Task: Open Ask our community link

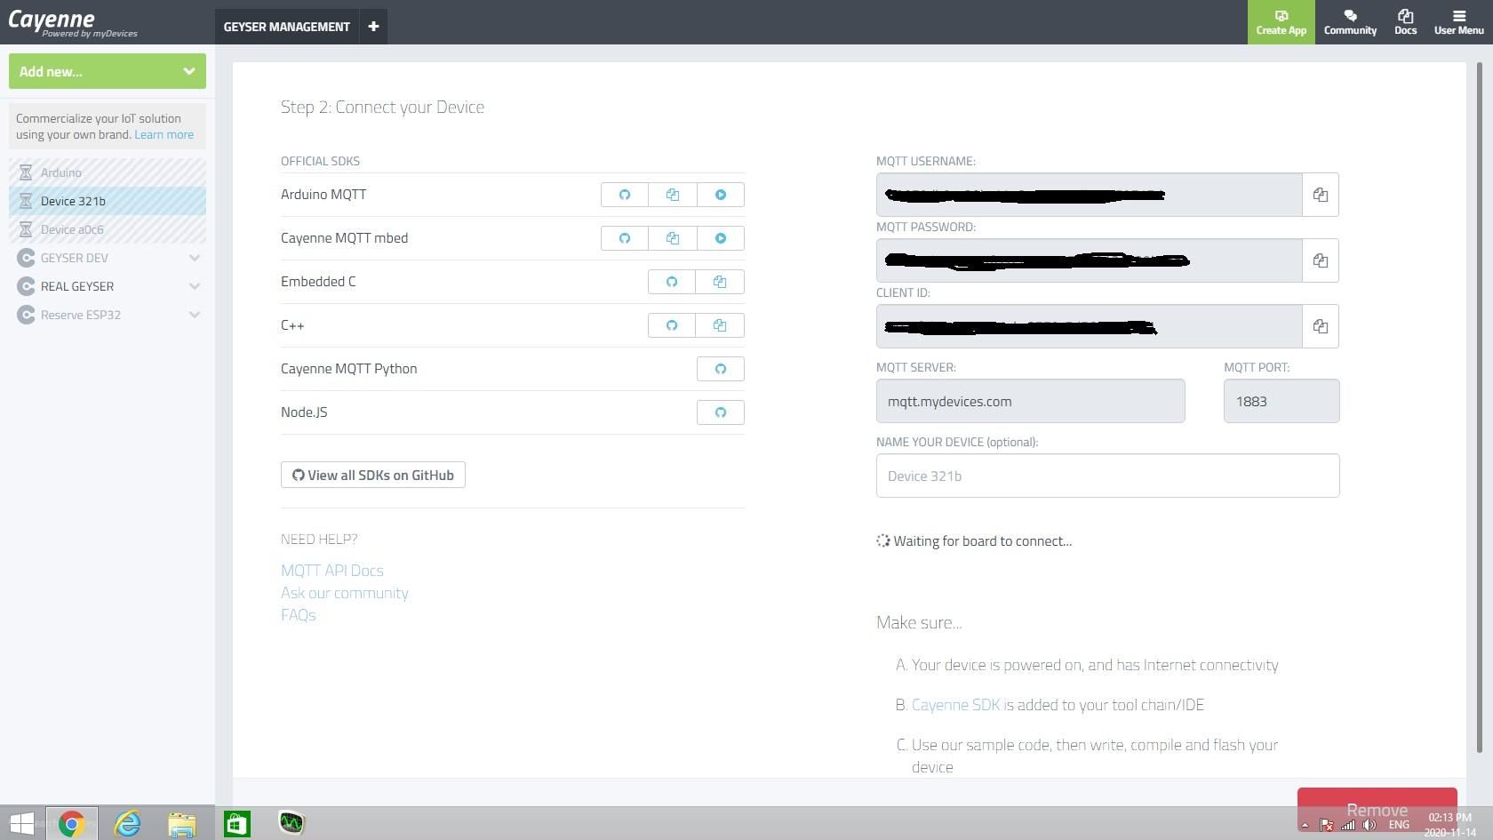Action: (345, 593)
